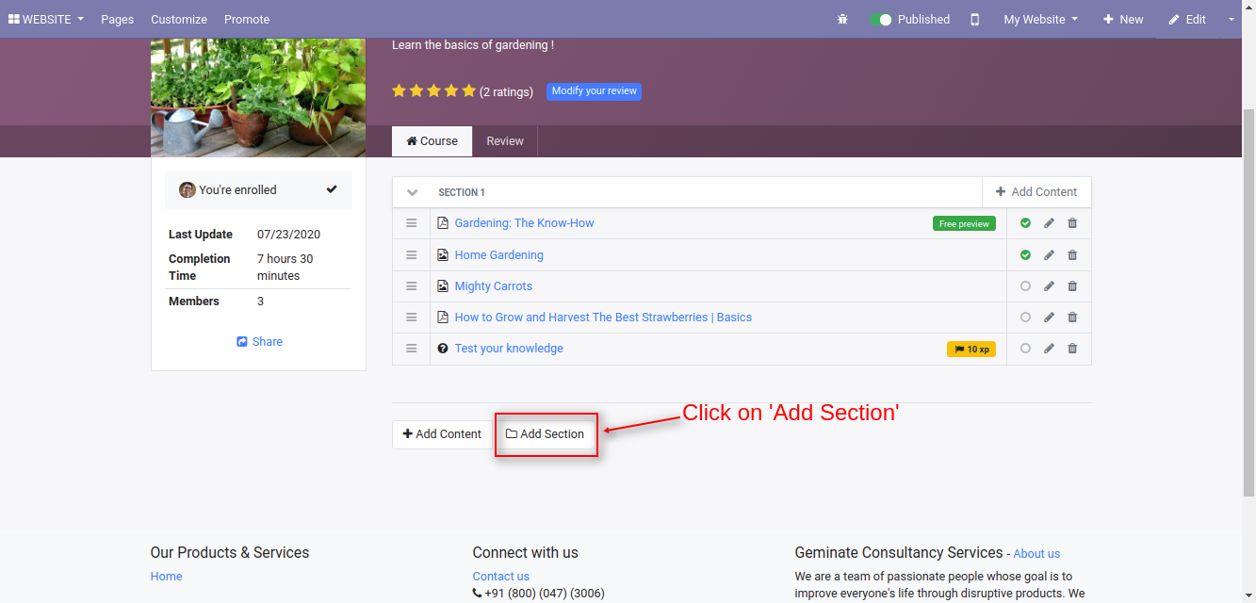Click the Free preview badge
The width and height of the screenshot is (1256, 603).
pyautogui.click(x=964, y=224)
